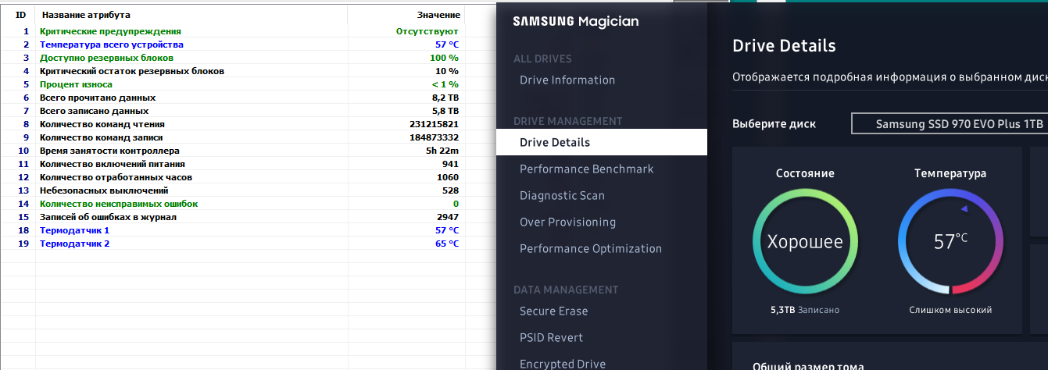
Task: Click the Состояние health ring gauge
Action: (x=804, y=241)
